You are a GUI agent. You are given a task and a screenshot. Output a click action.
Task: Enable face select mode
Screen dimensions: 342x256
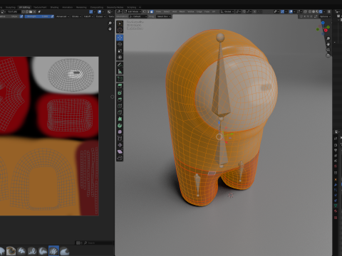[x=152, y=11]
